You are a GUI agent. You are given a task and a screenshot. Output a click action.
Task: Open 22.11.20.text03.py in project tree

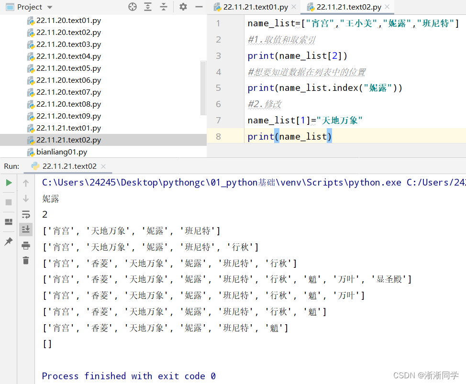(x=68, y=44)
